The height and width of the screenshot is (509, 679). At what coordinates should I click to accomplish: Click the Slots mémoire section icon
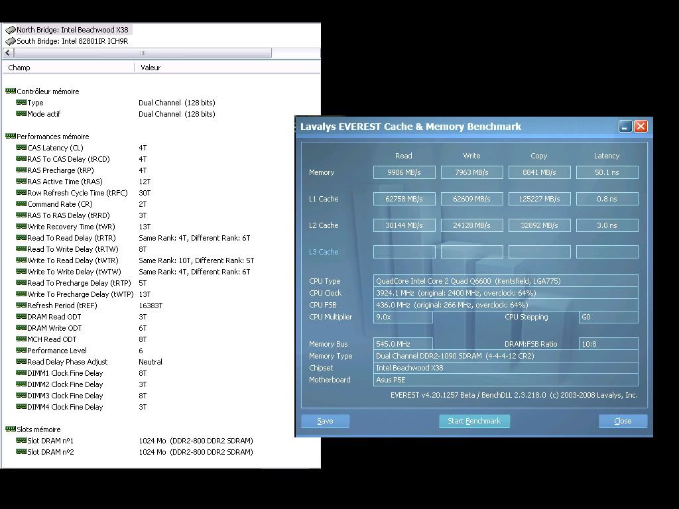coord(10,429)
